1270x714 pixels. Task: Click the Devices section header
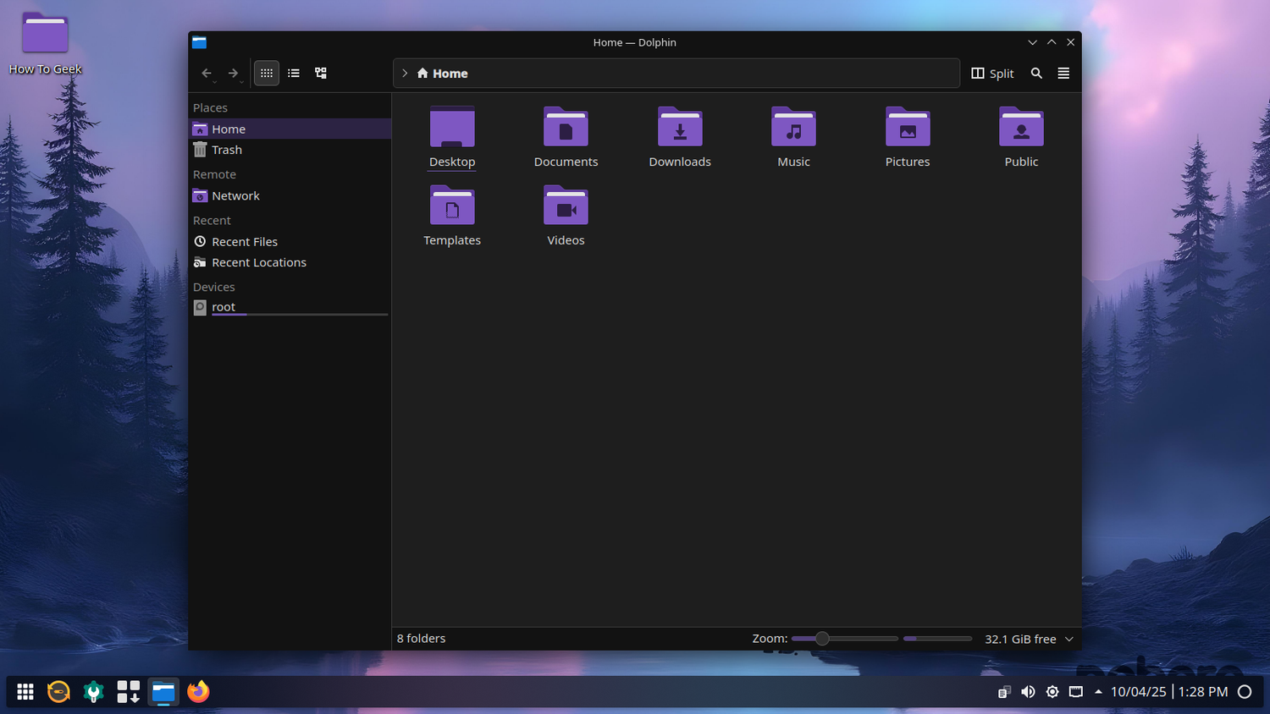(214, 287)
